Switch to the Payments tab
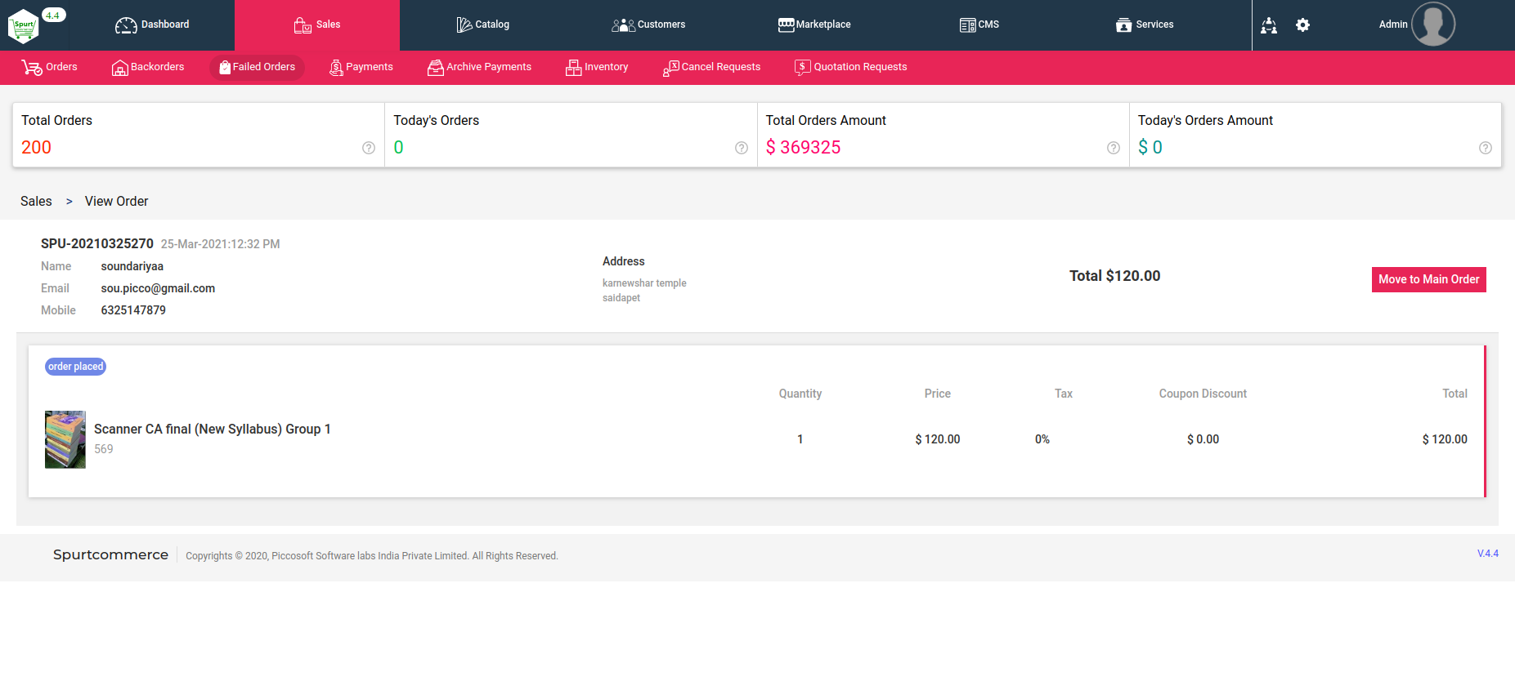This screenshot has height=690, width=1515. (361, 67)
